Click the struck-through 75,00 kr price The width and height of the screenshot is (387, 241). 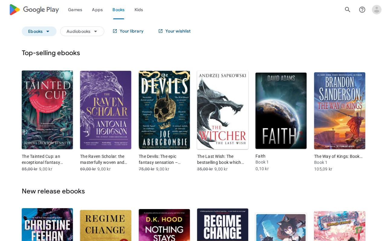147,169
